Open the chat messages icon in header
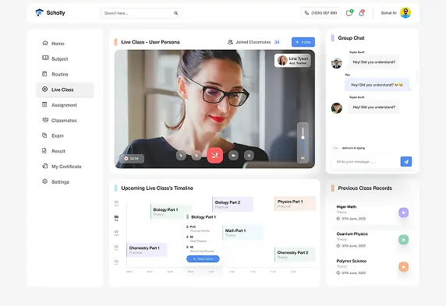The image size is (446, 306). pyautogui.click(x=349, y=12)
